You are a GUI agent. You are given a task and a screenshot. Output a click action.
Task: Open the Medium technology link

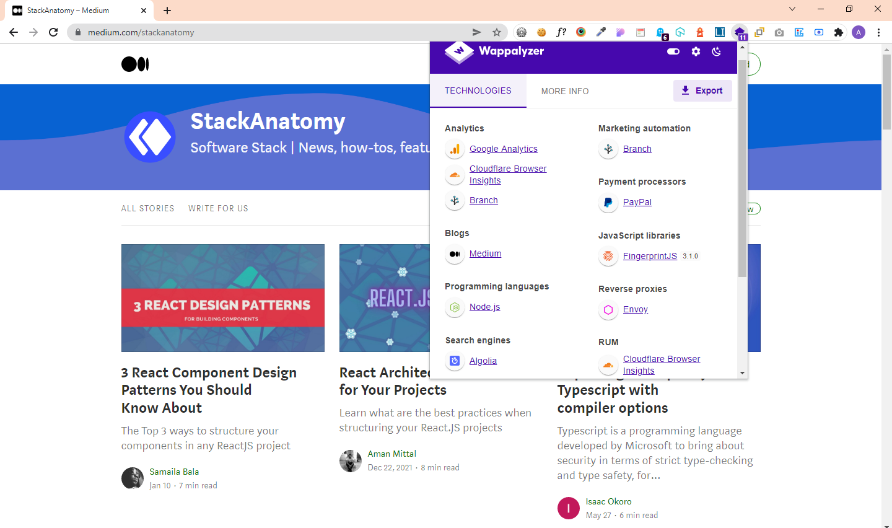point(485,253)
